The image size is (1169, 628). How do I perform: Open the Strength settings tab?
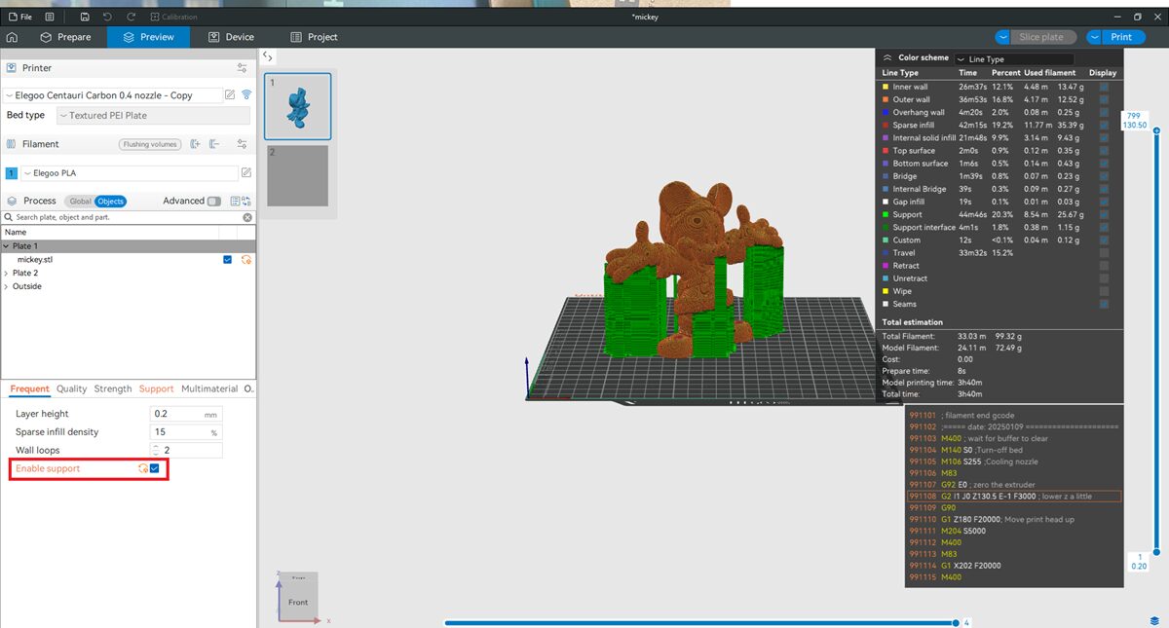[113, 388]
